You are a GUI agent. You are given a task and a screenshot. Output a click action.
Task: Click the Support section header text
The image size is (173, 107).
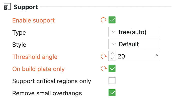tap(26, 7)
